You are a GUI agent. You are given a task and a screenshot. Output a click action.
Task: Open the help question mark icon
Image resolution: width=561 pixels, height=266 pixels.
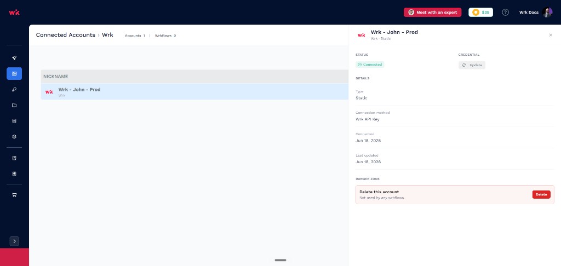click(x=505, y=12)
